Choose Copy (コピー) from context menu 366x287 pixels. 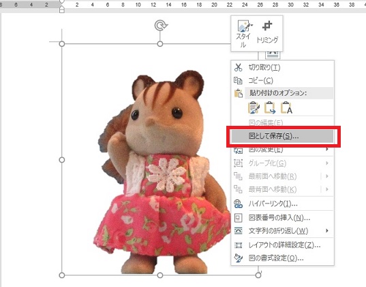(x=283, y=81)
